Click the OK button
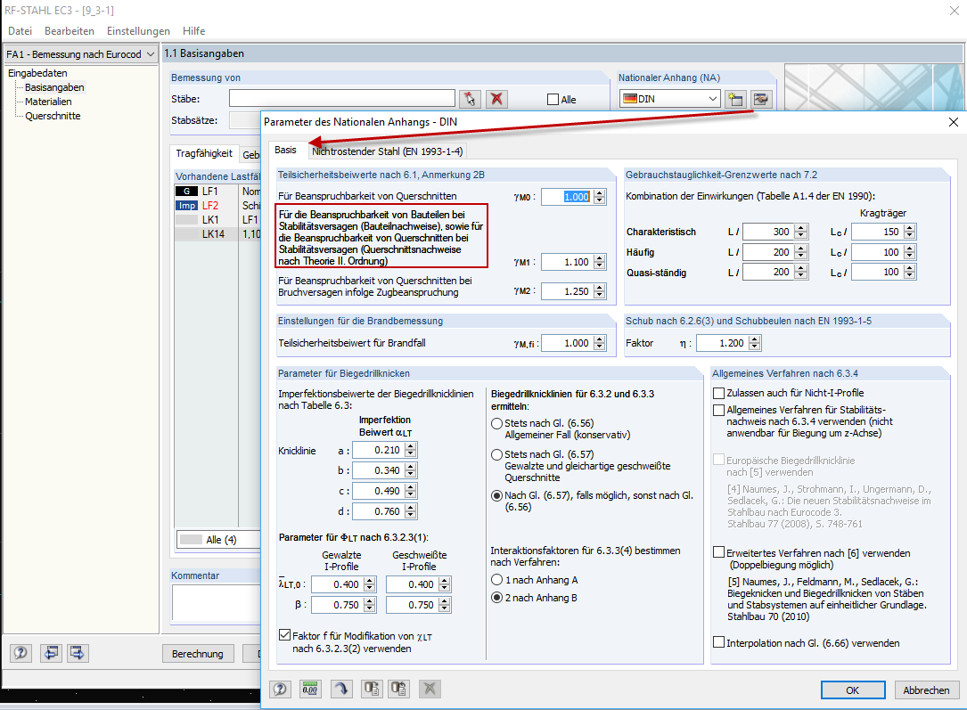The image size is (967, 710). [852, 690]
